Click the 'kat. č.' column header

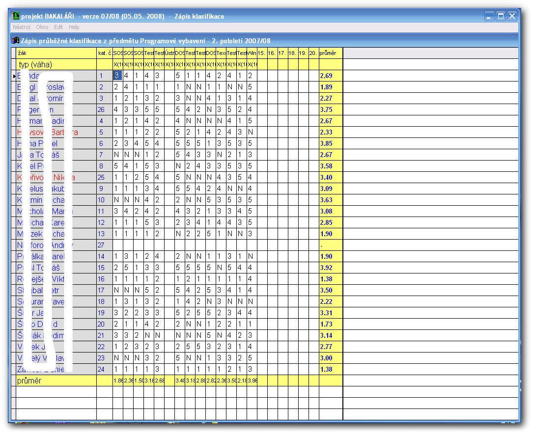click(105, 53)
